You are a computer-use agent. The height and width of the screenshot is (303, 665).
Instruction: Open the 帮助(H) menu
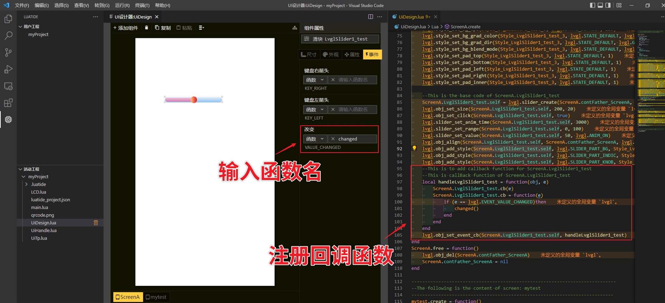pos(162,5)
